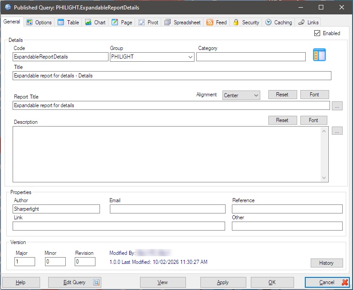Click the Report Title text field
This screenshot has height=290, width=353.
(x=171, y=105)
